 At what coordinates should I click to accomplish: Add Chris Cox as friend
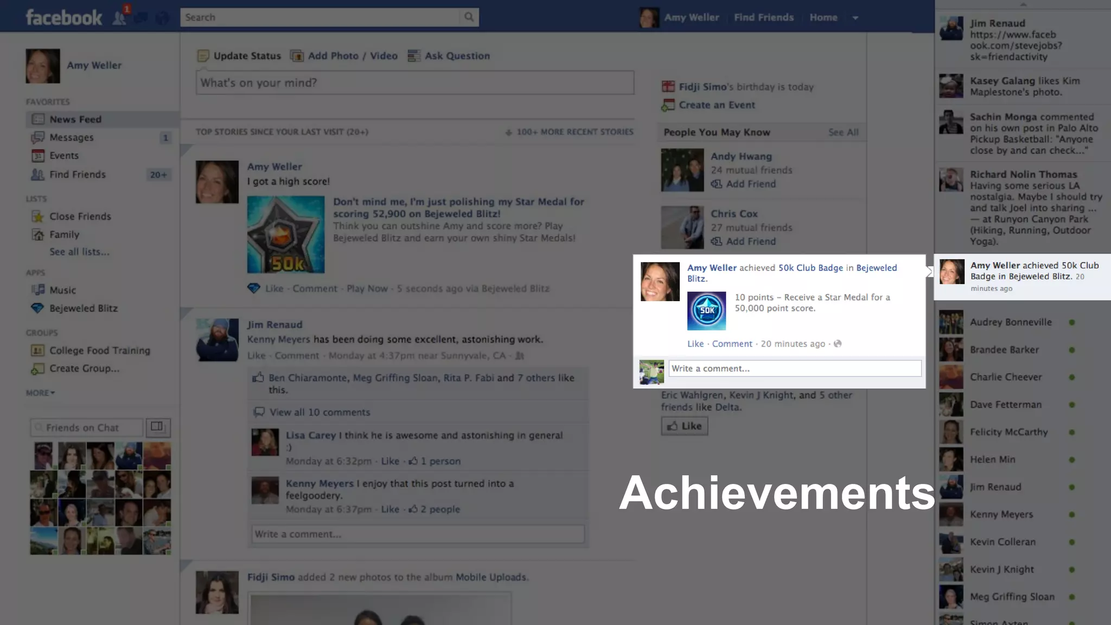tap(744, 241)
